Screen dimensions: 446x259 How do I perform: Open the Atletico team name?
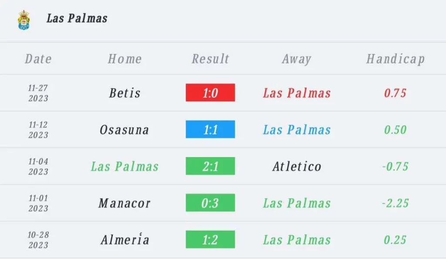[297, 166]
